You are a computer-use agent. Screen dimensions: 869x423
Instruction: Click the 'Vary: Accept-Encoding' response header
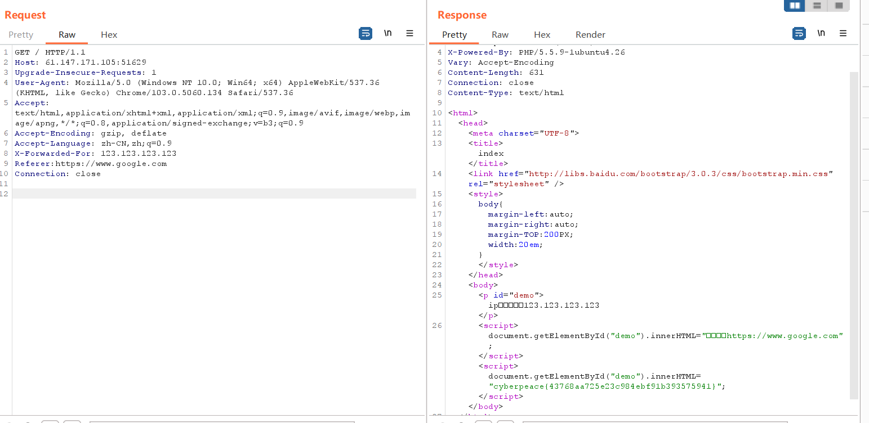[501, 62]
